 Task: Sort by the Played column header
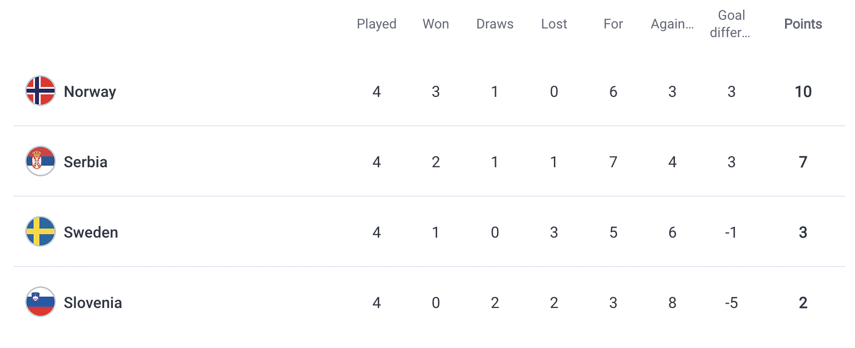click(377, 24)
